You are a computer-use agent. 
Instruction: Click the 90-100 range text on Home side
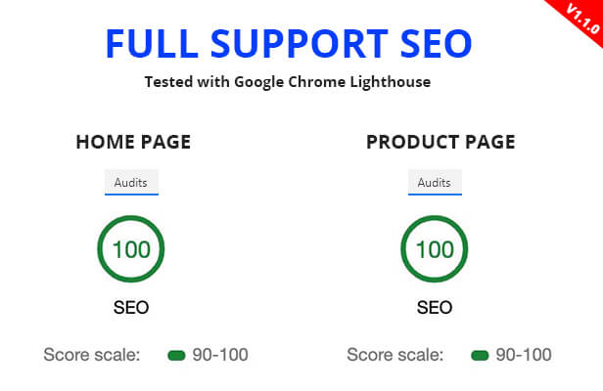[220, 355]
